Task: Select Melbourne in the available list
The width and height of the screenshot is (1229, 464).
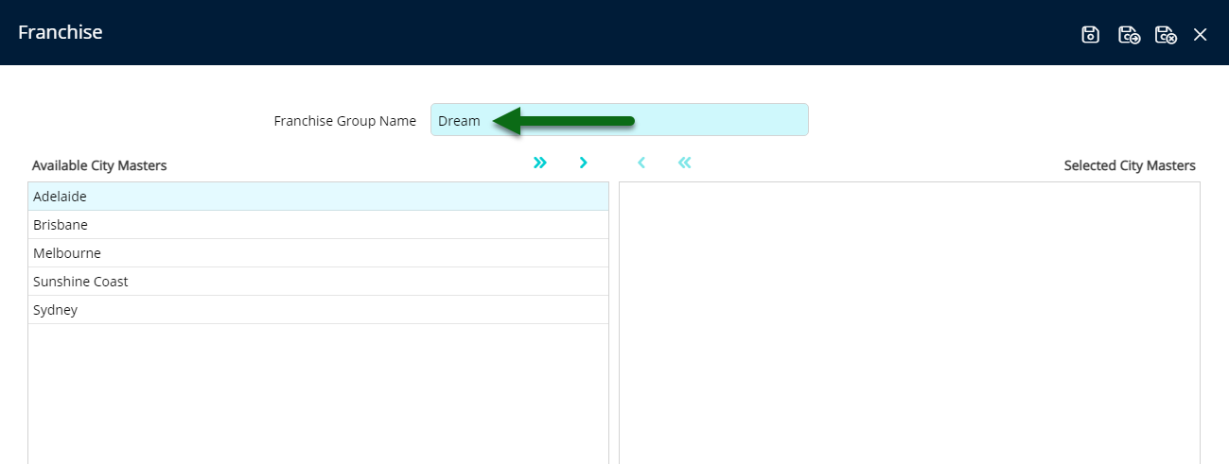Action: click(x=318, y=253)
